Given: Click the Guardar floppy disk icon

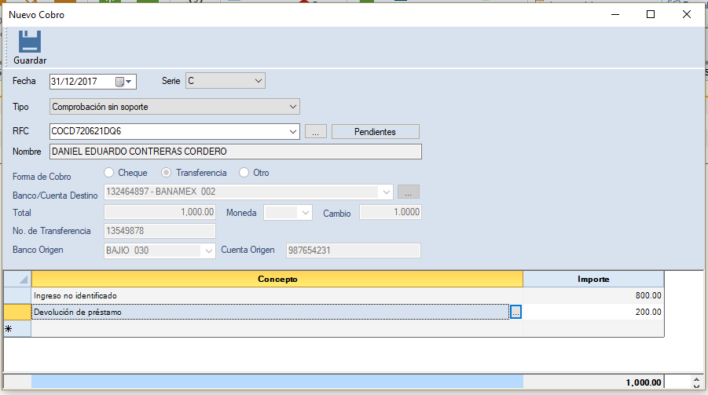Looking at the screenshot, I should tap(29, 42).
